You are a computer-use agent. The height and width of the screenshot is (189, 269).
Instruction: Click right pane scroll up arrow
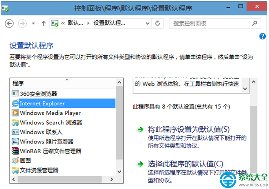tap(254, 82)
